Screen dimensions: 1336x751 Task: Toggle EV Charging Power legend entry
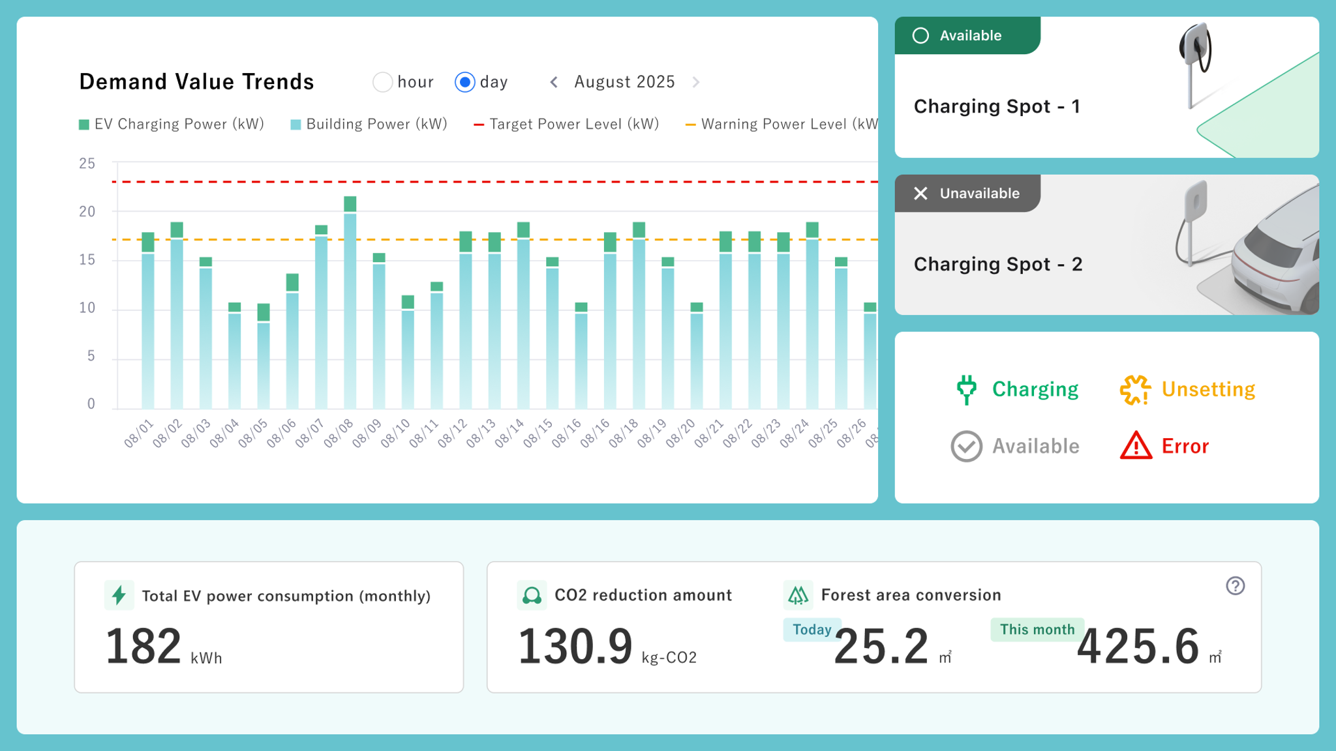[x=172, y=125]
